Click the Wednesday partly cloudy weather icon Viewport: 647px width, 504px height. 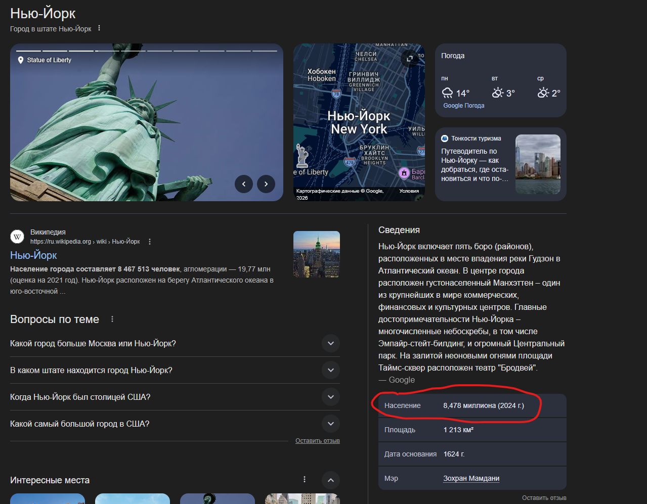tap(543, 93)
